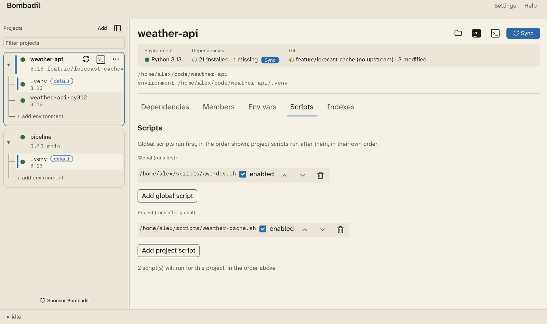
Task: Move weather-cache.sh script up
Action: pos(305,230)
